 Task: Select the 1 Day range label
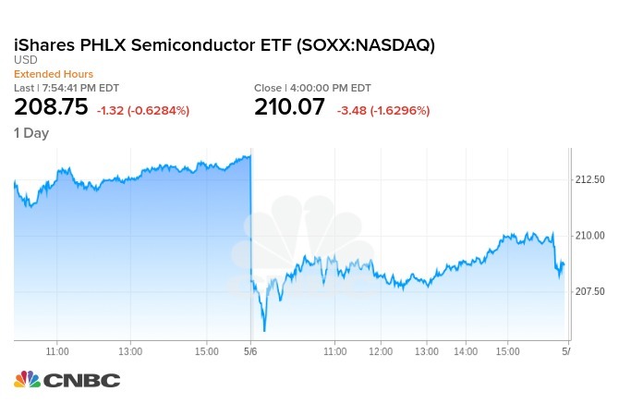(x=31, y=133)
